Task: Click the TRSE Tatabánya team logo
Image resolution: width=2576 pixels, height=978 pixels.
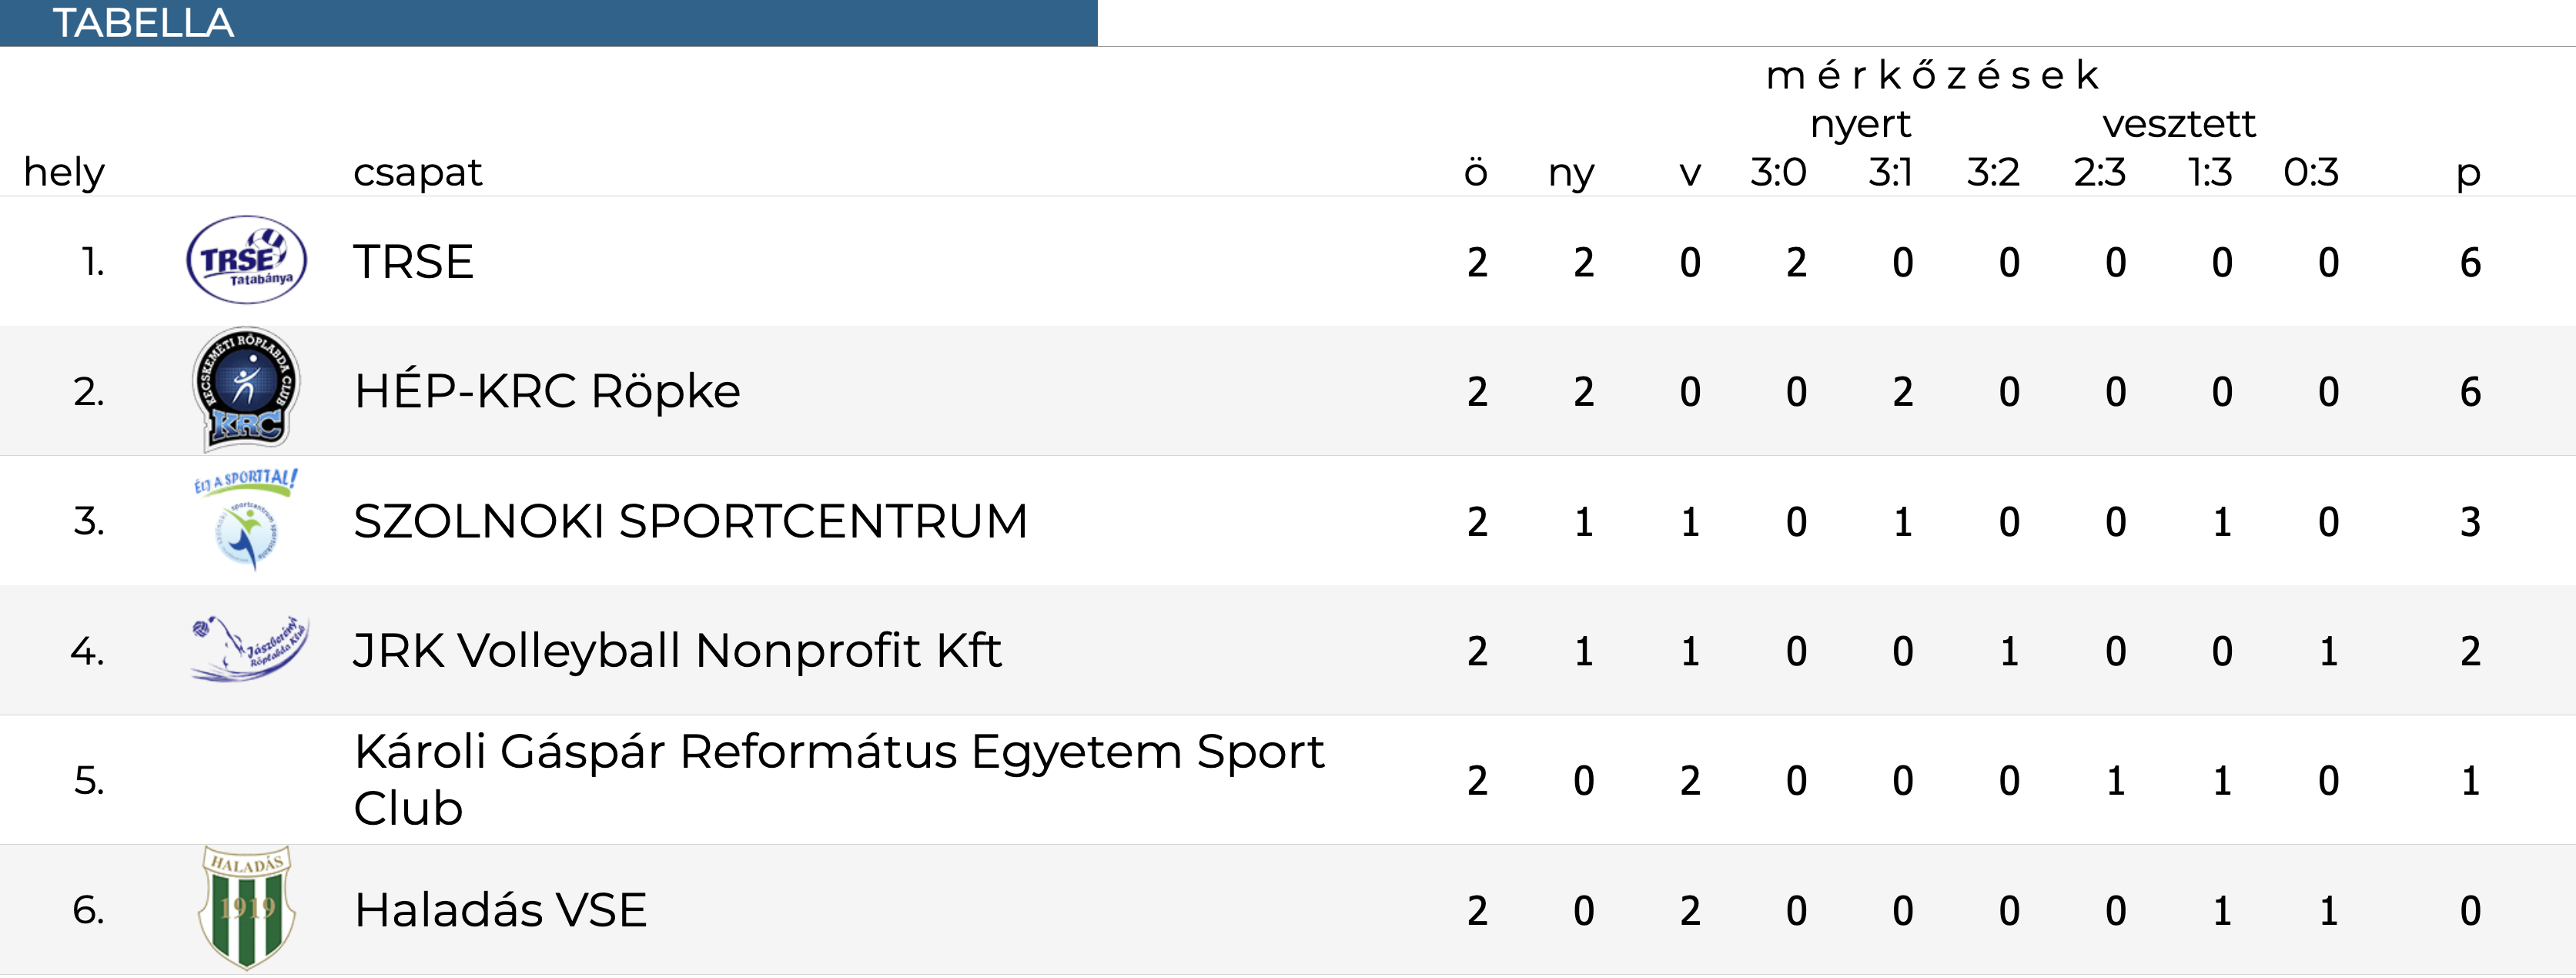Action: (246, 260)
